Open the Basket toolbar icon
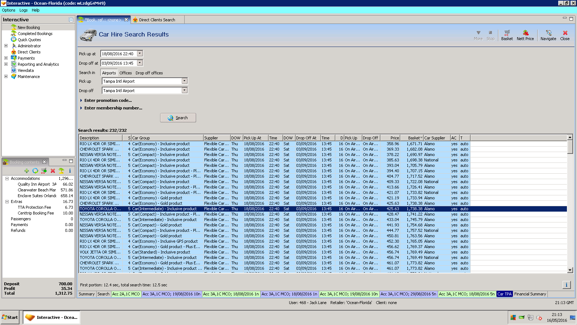The image size is (577, 325). click(507, 35)
